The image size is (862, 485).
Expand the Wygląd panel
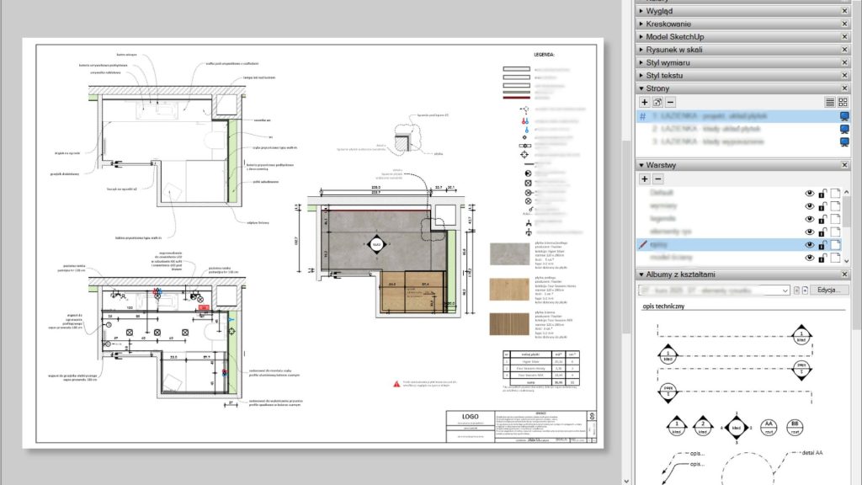(641, 10)
